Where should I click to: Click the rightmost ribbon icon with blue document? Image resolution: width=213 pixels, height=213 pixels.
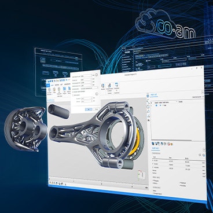pyautogui.click(x=116, y=85)
